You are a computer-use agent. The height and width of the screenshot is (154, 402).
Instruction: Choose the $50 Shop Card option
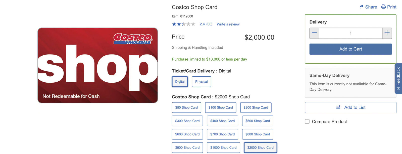186,107
